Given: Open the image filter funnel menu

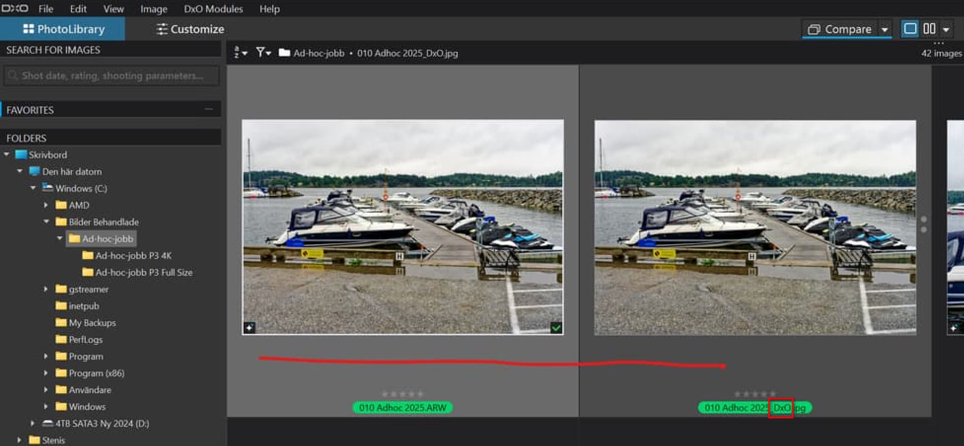Looking at the screenshot, I should 263,52.
